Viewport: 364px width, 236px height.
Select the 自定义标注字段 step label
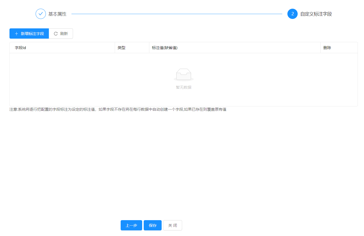pos(316,14)
